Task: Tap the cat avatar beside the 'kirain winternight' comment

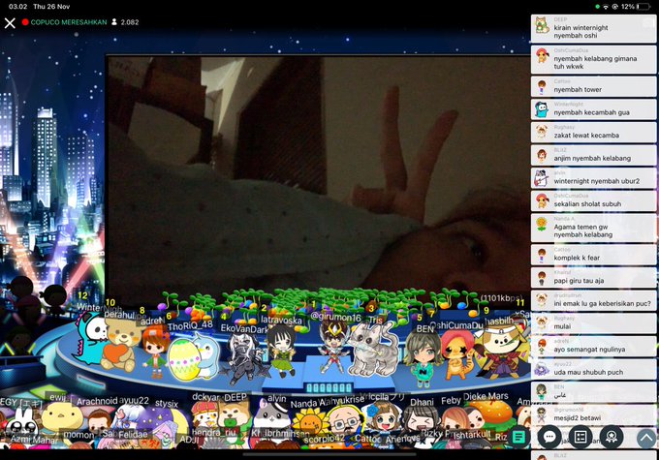Action: point(542,25)
